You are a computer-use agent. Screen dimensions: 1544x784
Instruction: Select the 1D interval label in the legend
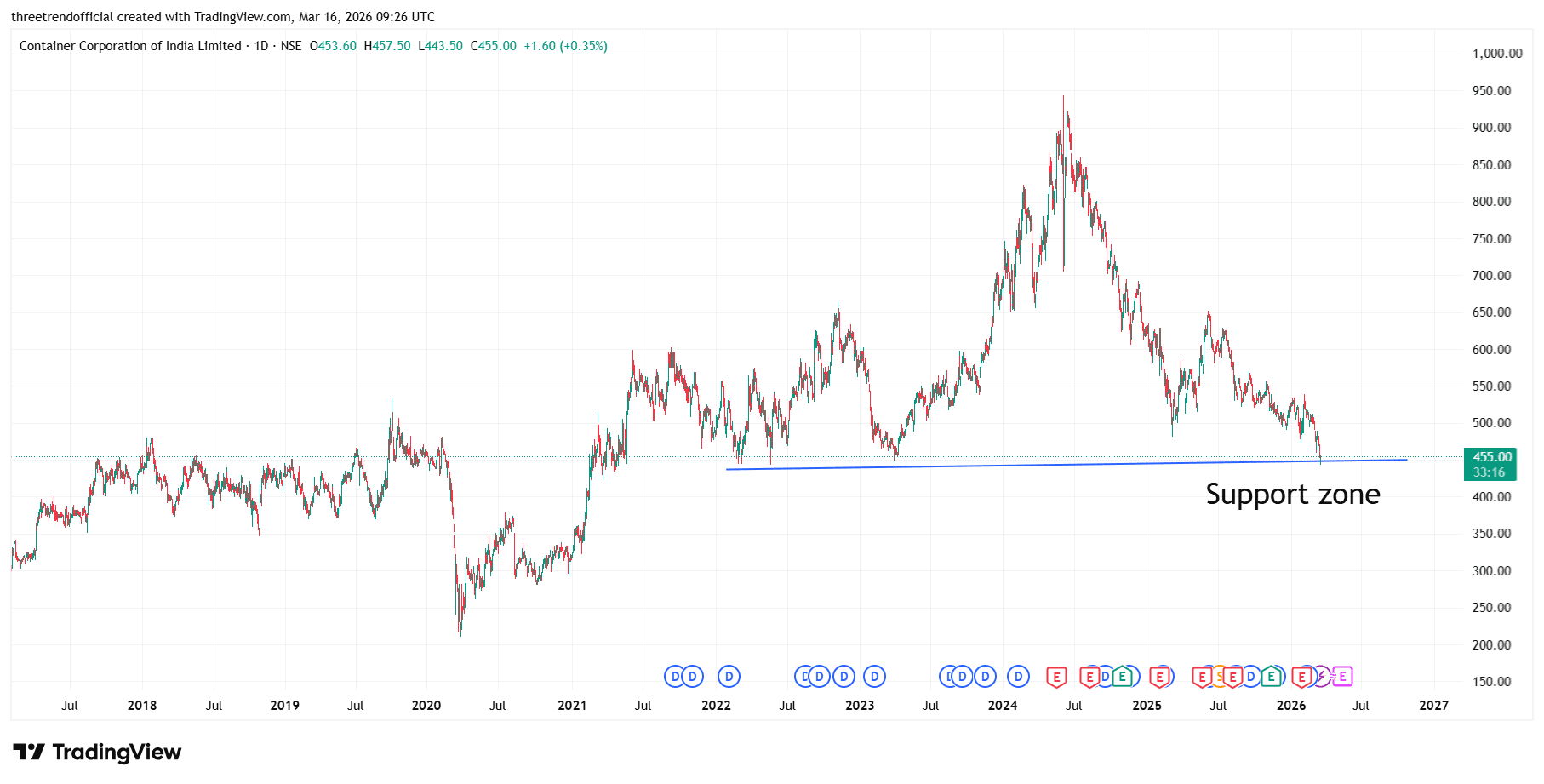click(261, 46)
